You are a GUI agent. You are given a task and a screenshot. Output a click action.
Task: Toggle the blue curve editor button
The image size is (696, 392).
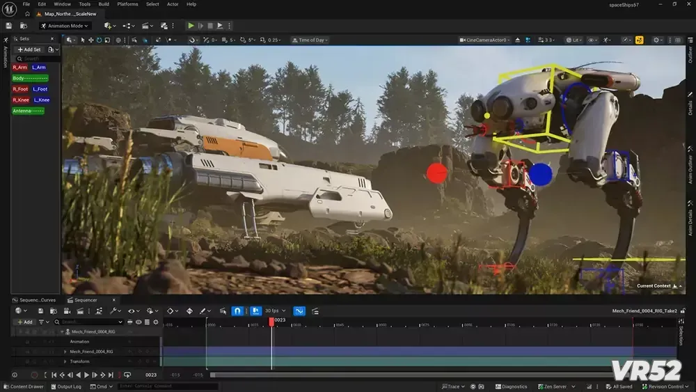299,311
